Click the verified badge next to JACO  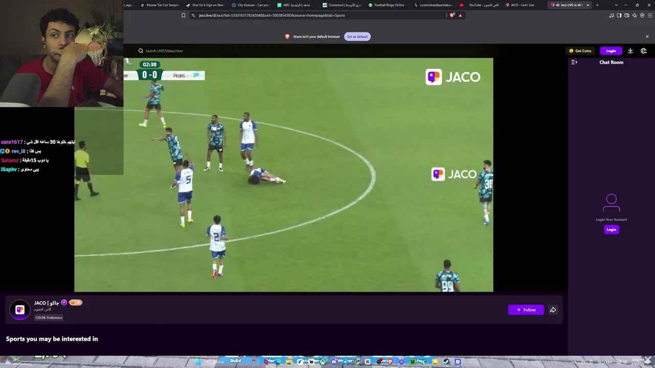64,303
